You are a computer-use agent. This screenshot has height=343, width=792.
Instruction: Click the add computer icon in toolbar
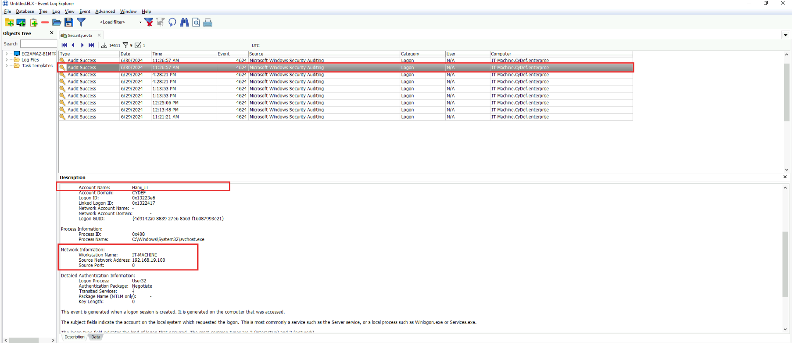21,22
